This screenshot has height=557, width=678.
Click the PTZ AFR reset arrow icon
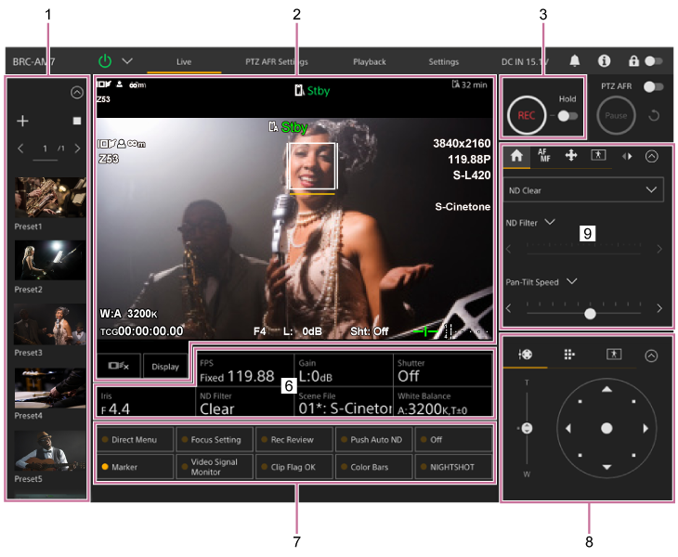coord(654,116)
